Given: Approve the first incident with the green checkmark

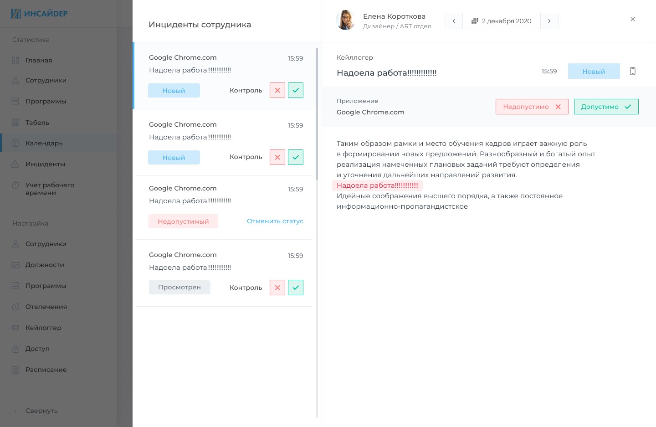Looking at the screenshot, I should (296, 90).
